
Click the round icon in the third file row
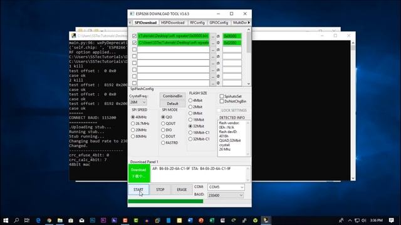pos(218,49)
